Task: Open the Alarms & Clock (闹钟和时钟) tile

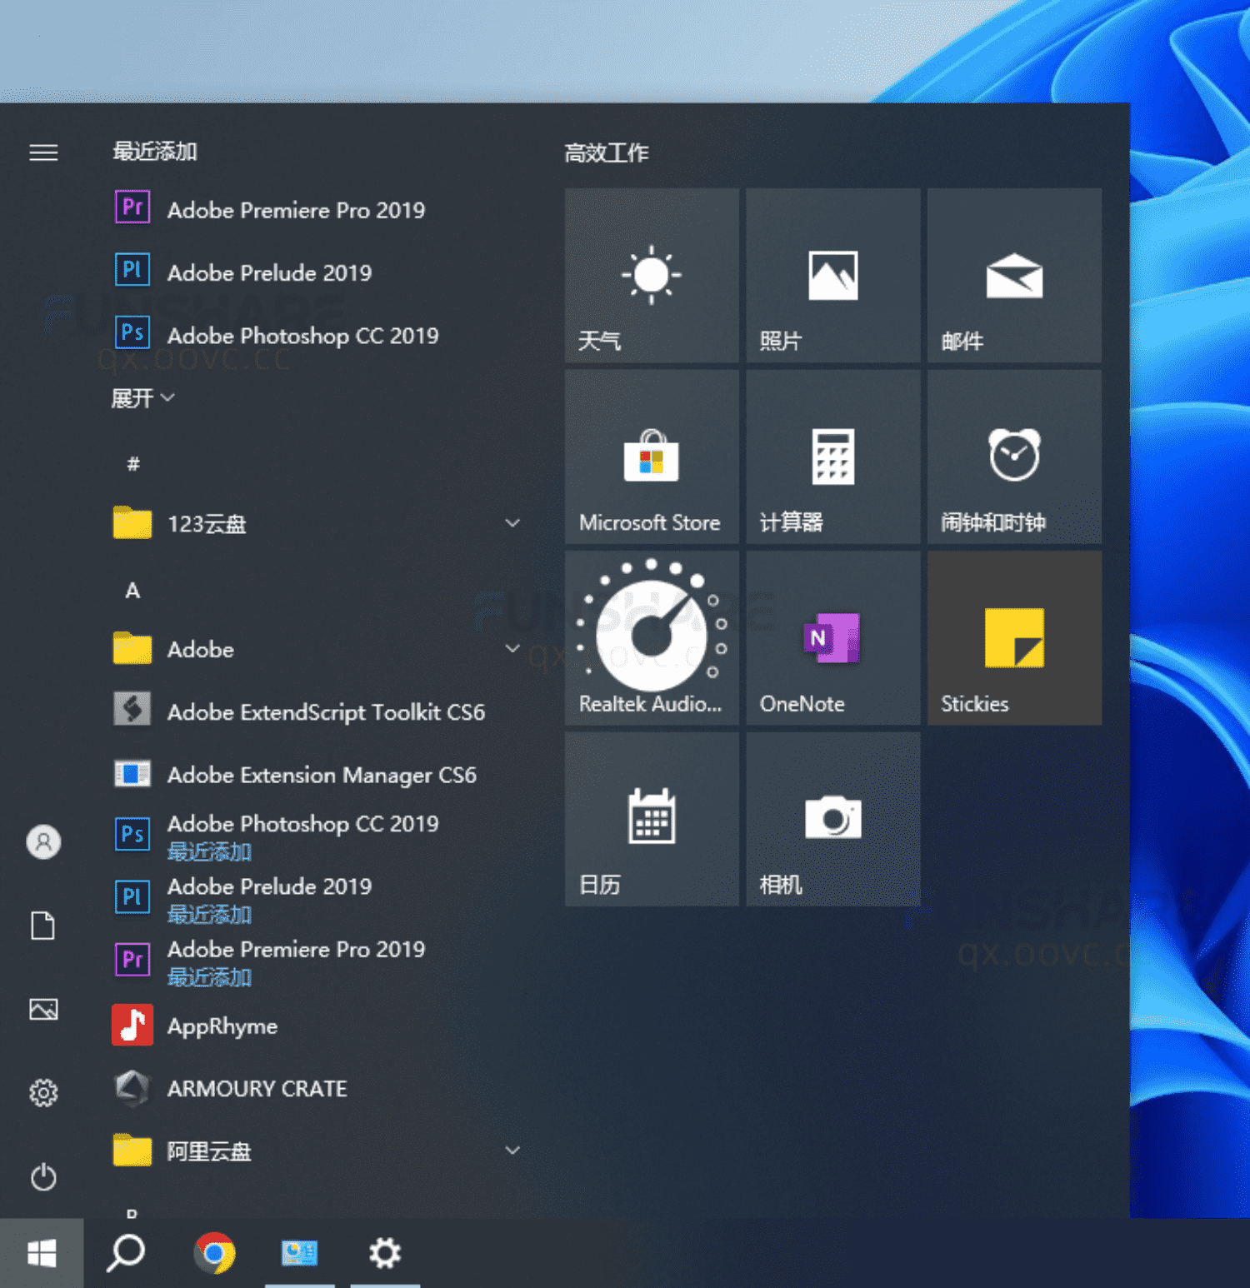Action: pyautogui.click(x=1014, y=457)
